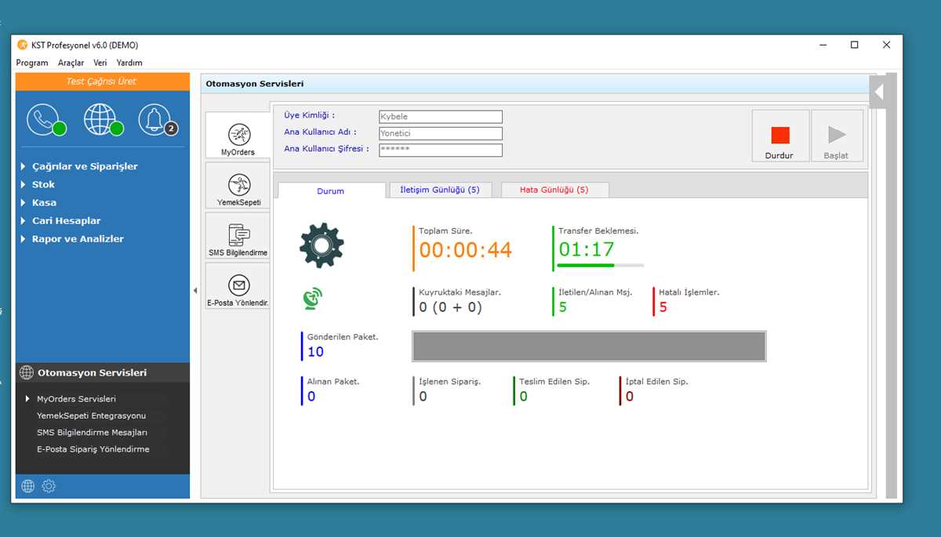The image size is (941, 537).
Task: Open the notifications bell icon
Action: (x=157, y=120)
